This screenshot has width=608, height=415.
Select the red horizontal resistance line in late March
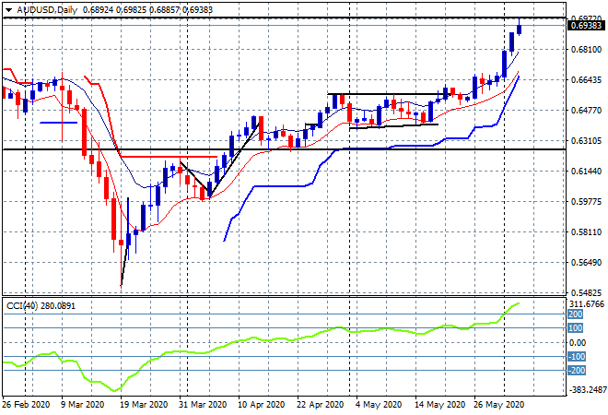[169, 157]
